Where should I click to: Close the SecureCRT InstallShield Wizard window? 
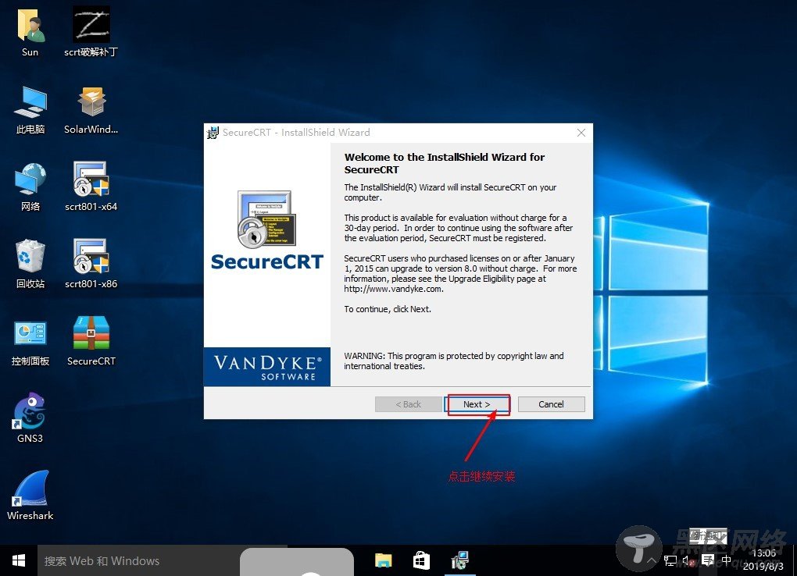(x=581, y=133)
